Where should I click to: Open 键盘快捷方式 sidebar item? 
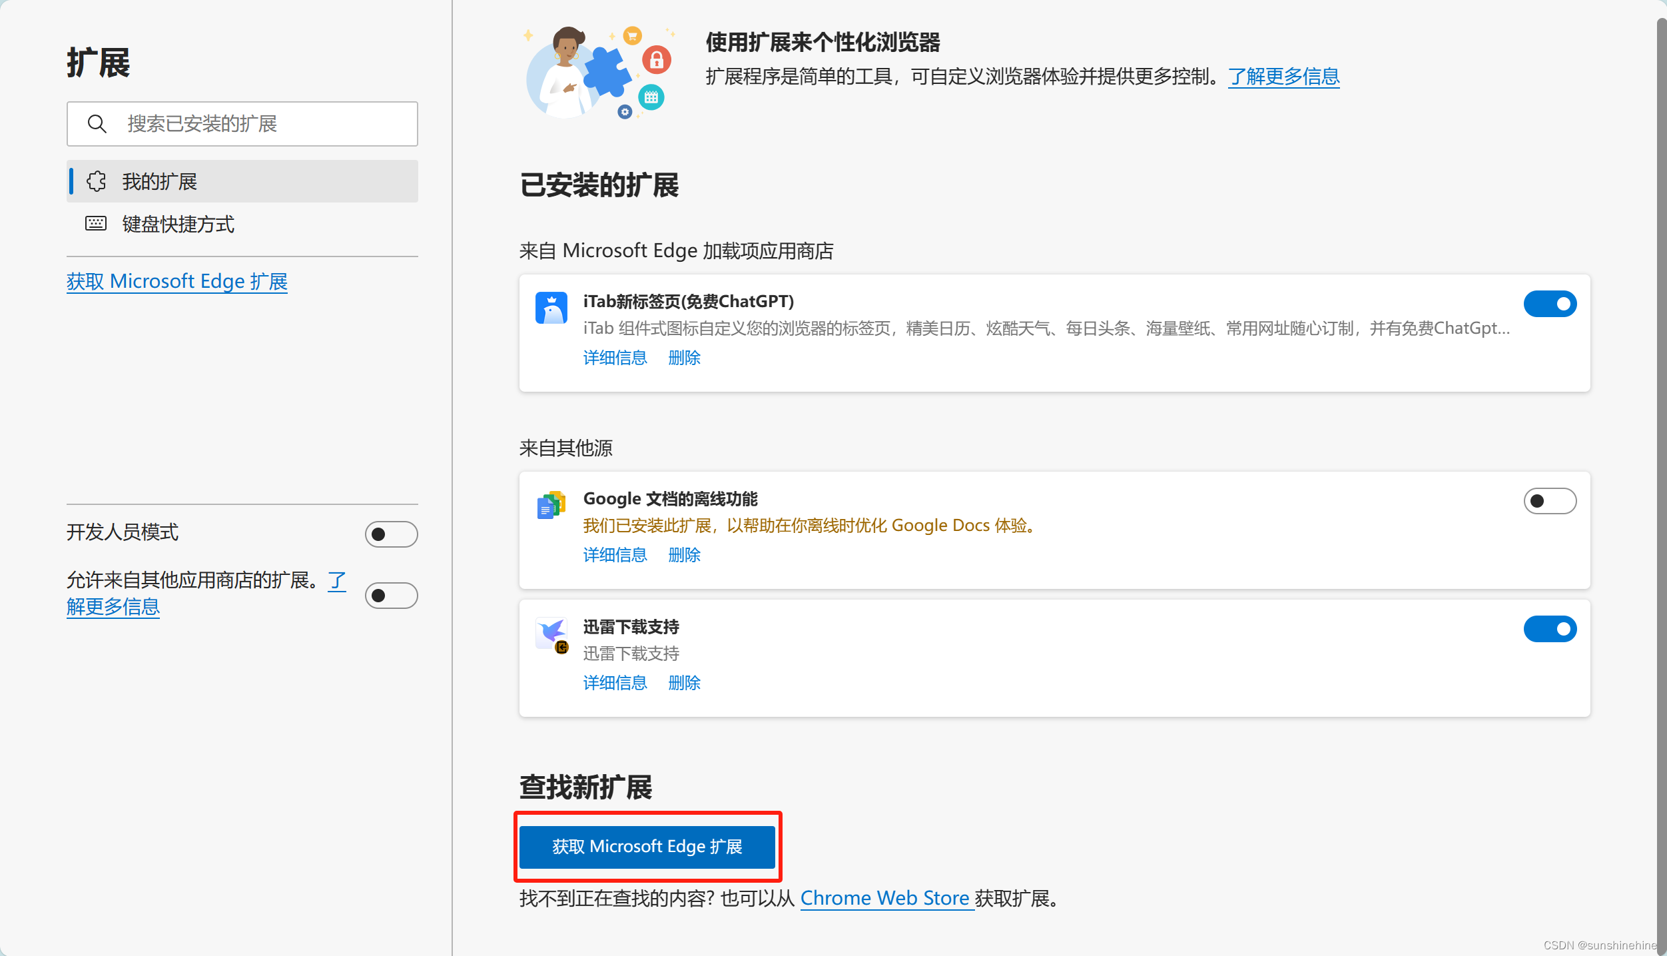tap(178, 225)
